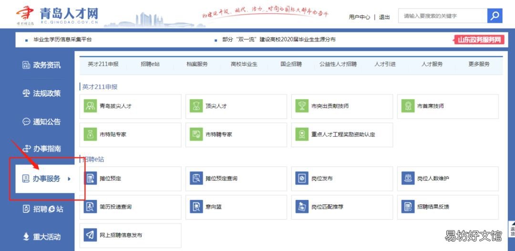Click the 摊位预定查询 blue icon
515x251 pixels.
click(x=196, y=178)
